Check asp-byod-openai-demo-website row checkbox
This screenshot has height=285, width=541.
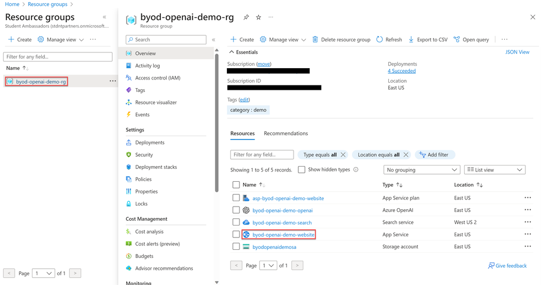[236, 198]
